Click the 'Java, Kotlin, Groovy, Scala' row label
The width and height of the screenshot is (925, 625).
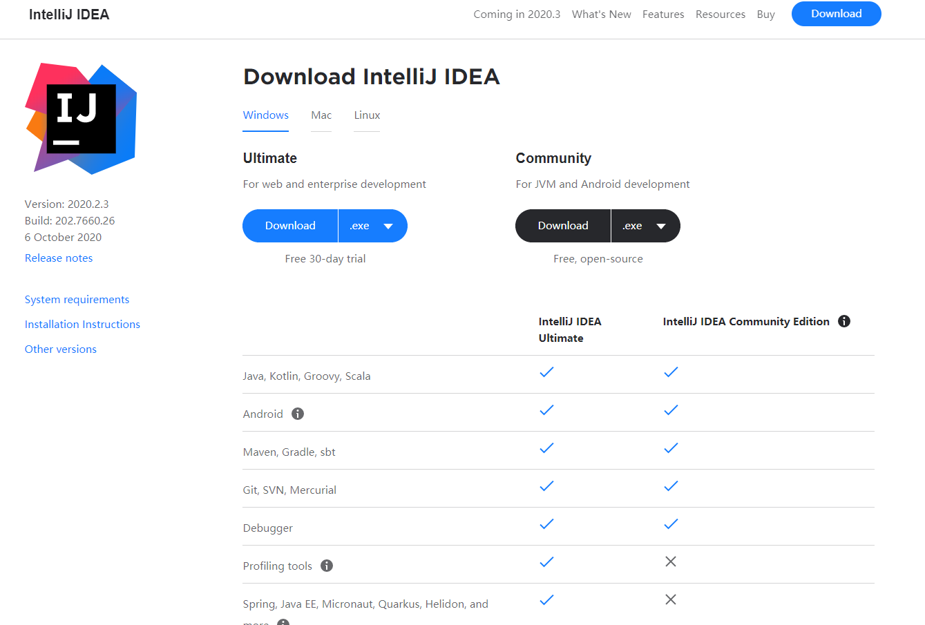(x=307, y=376)
